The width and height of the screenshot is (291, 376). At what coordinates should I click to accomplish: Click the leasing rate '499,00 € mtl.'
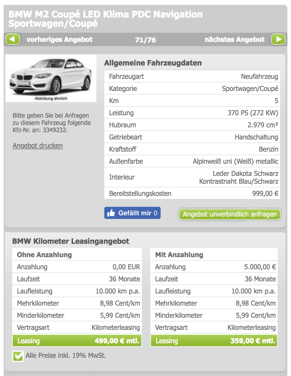coord(117,341)
